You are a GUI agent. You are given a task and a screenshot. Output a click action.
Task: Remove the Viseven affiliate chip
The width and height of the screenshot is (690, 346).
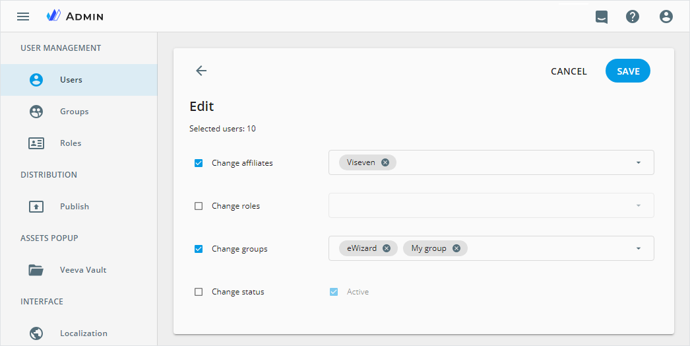click(385, 162)
